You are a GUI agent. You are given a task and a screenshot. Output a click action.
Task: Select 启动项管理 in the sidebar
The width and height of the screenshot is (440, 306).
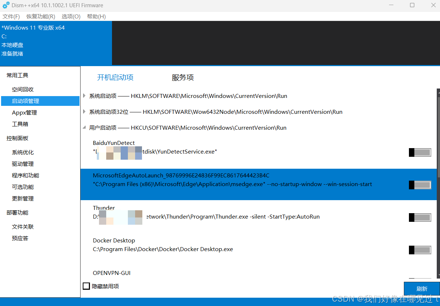[40, 101]
